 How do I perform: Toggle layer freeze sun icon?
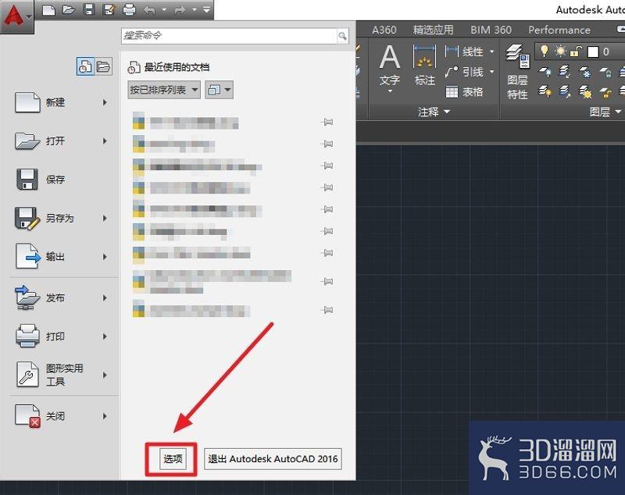[560, 51]
